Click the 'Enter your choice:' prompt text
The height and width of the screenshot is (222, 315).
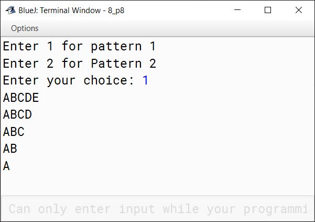click(x=68, y=80)
